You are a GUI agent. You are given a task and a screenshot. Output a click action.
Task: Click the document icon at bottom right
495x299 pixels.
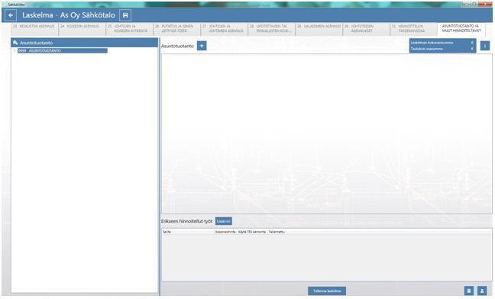coord(469,291)
